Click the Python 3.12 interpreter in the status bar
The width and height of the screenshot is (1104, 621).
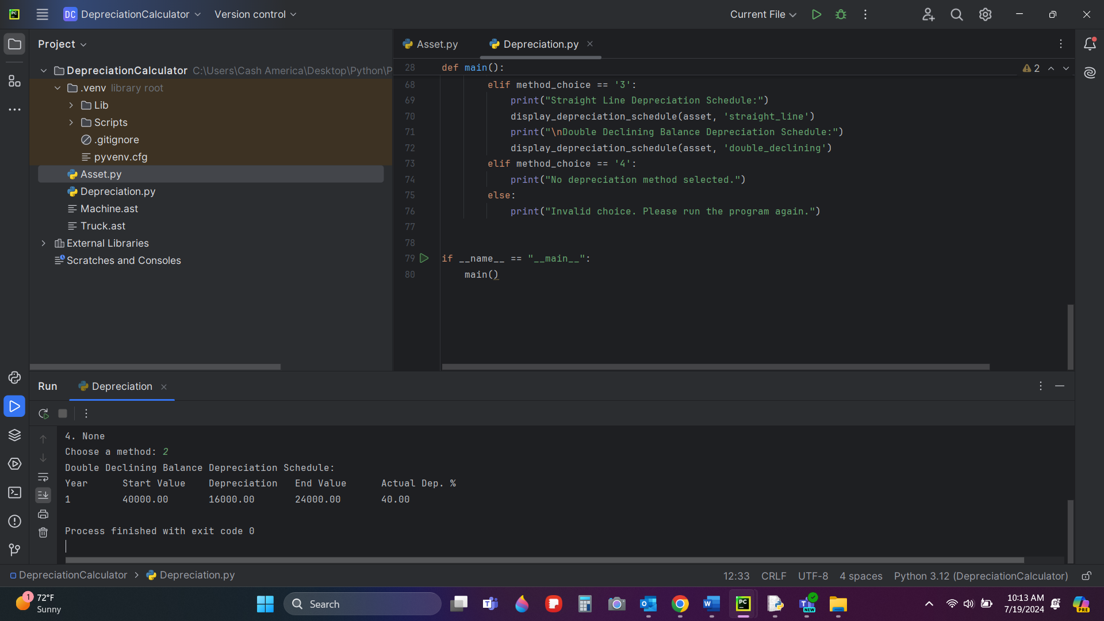pos(980,576)
